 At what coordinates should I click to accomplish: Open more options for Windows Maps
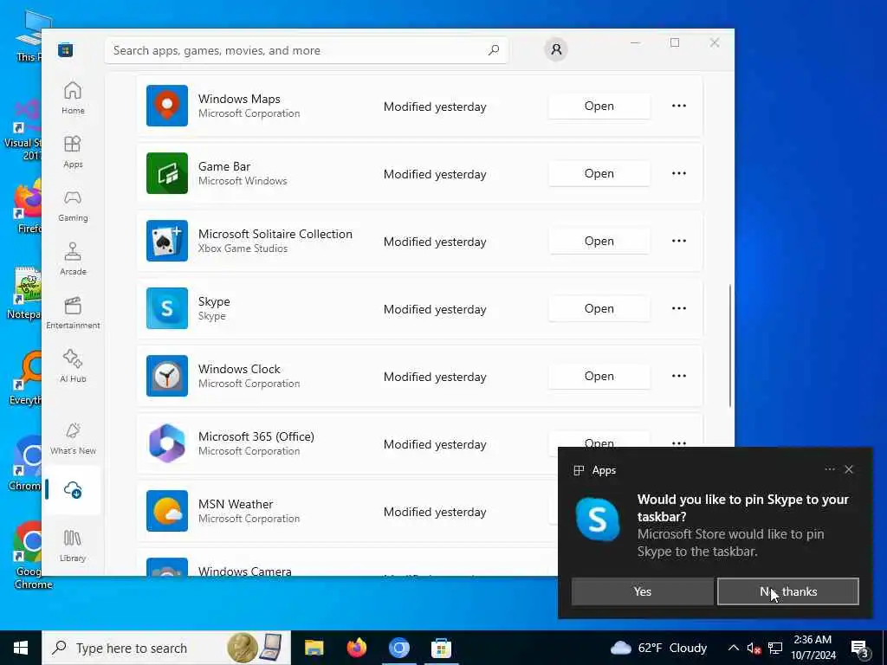679,106
